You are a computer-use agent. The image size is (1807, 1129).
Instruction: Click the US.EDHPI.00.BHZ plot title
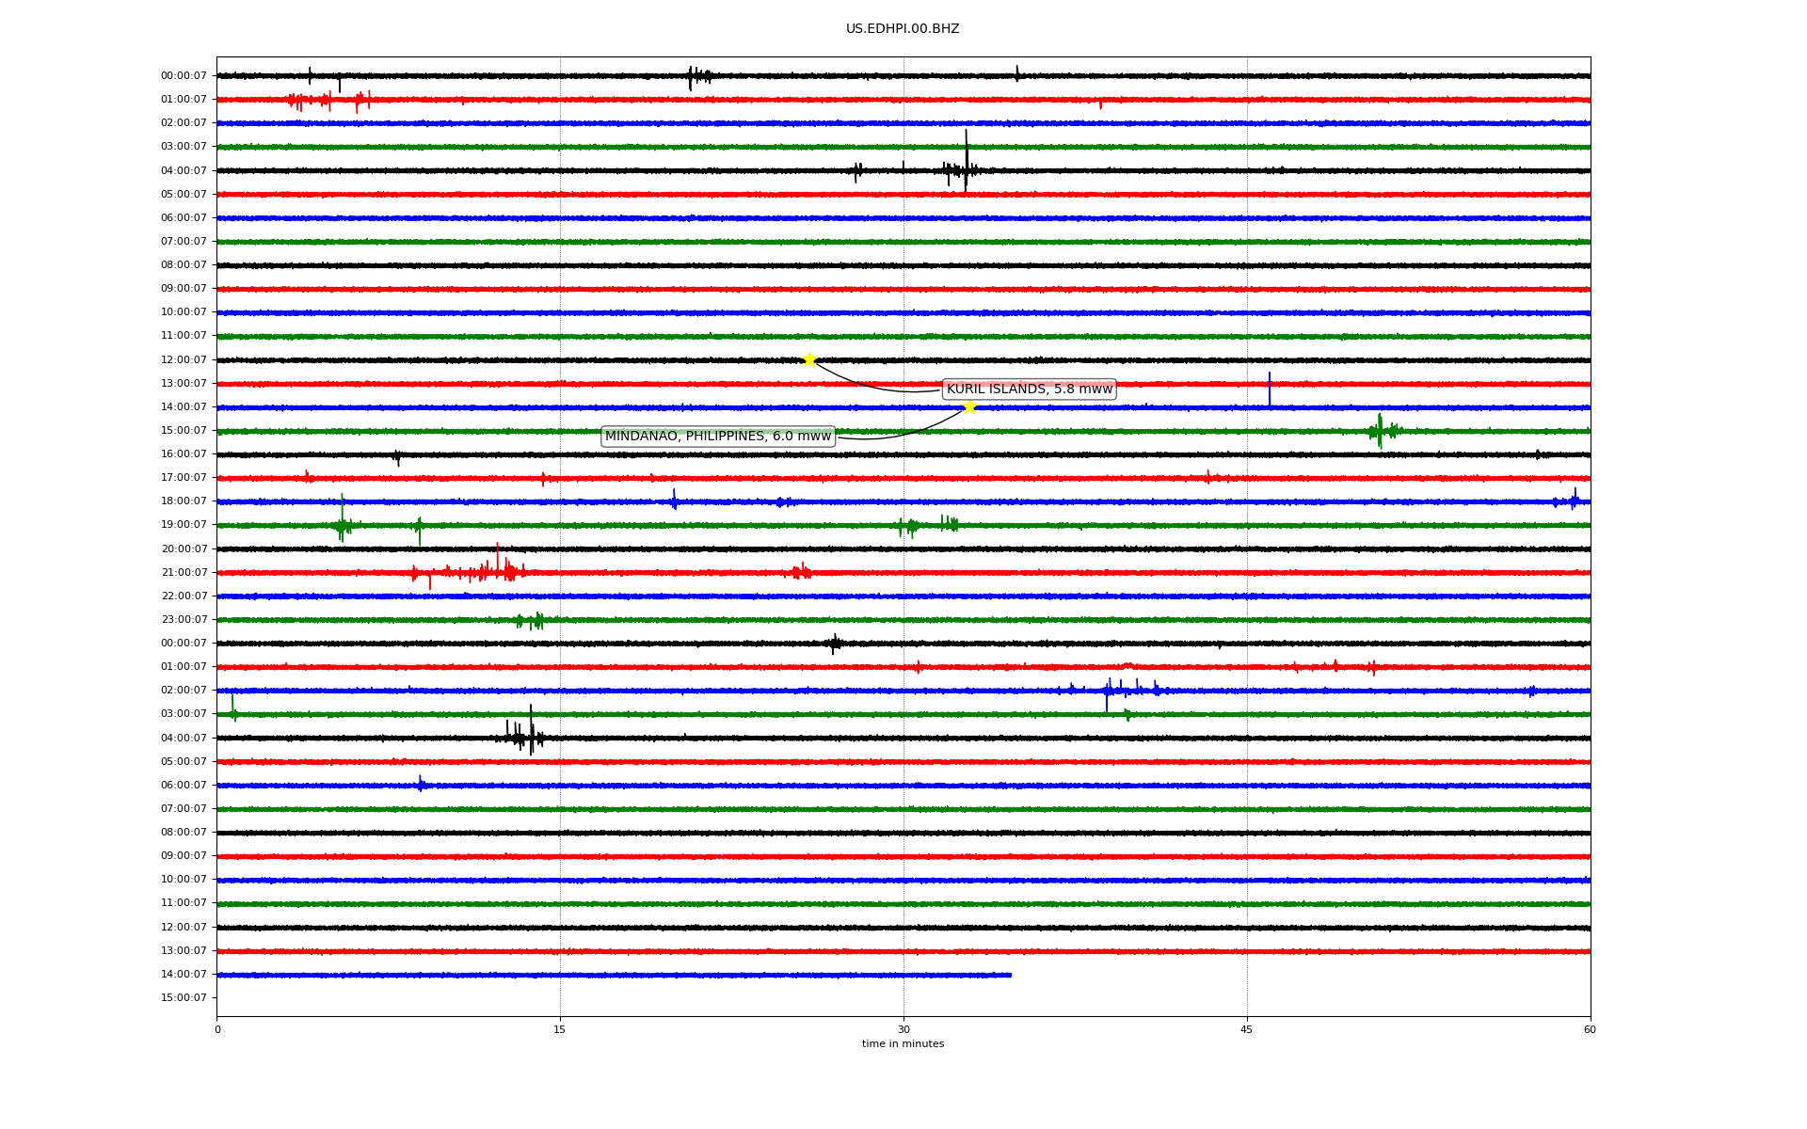902,29
